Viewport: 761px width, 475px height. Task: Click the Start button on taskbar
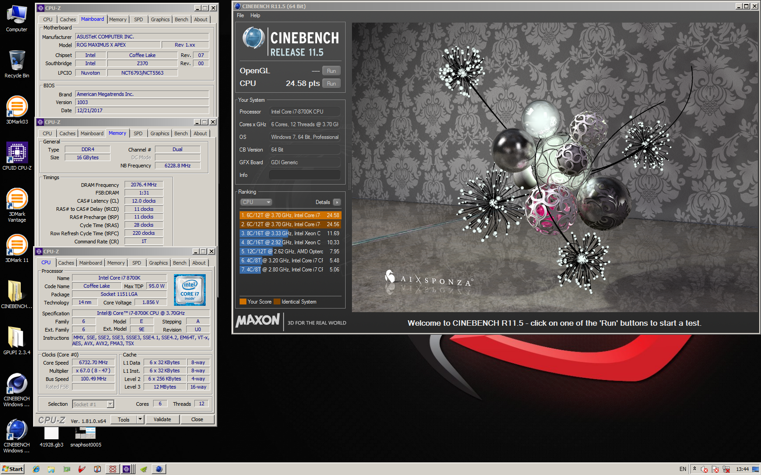(x=13, y=469)
